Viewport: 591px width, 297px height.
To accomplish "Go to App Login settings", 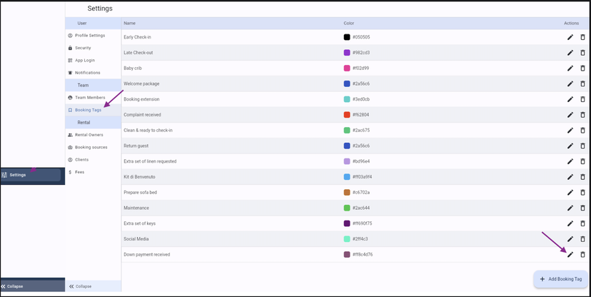I will coord(93,60).
